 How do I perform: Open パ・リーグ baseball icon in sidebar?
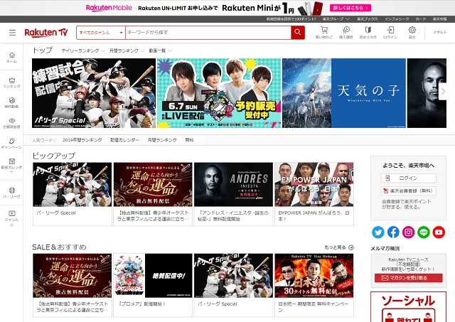11,193
